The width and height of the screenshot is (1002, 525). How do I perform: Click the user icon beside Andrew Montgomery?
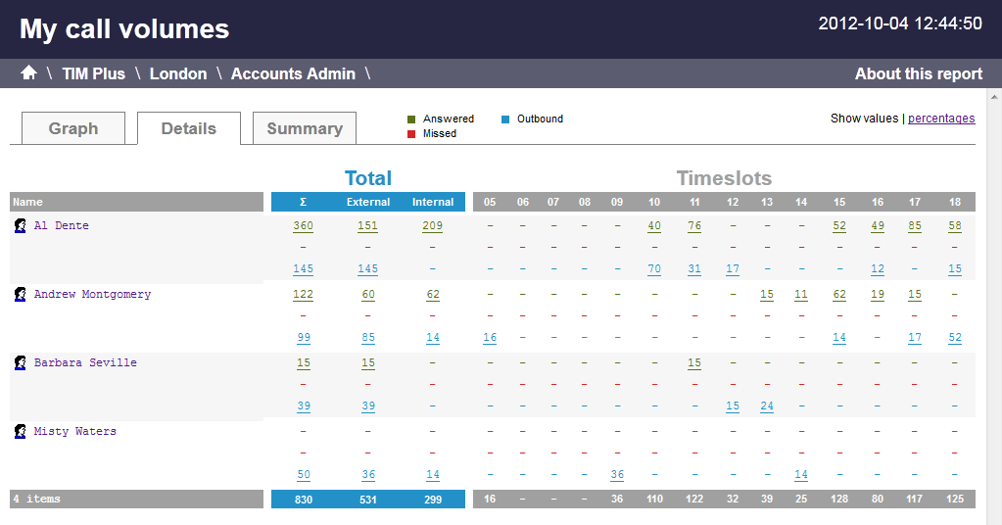pyautogui.click(x=20, y=295)
